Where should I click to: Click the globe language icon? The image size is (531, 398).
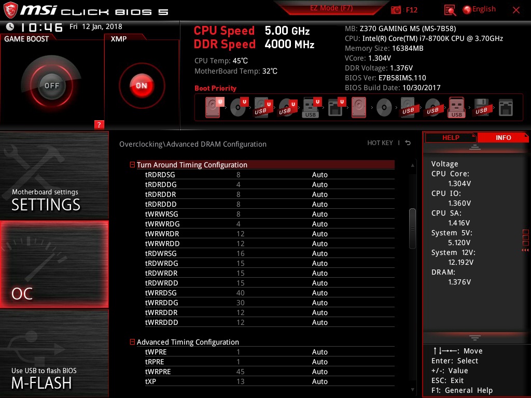coord(467,10)
